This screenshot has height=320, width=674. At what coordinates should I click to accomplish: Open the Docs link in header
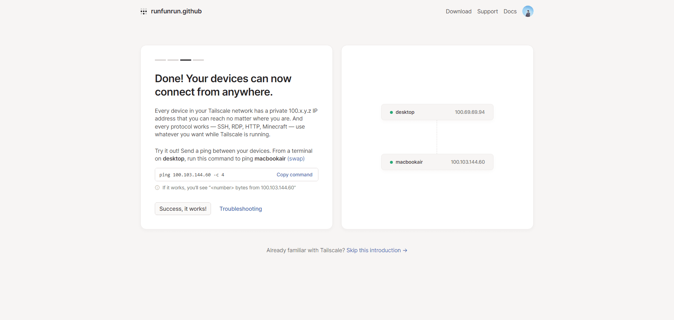(510, 11)
